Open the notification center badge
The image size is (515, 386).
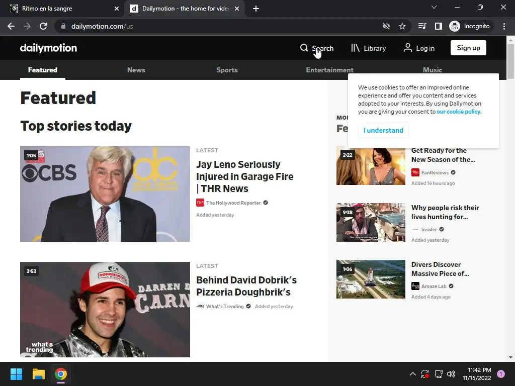pos(501,374)
